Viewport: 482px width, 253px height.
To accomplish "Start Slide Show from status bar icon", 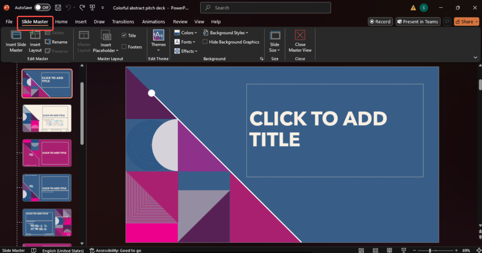I will (x=403, y=250).
